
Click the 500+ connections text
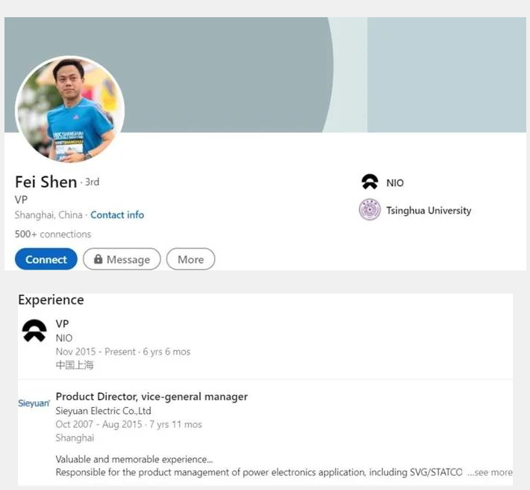point(53,235)
